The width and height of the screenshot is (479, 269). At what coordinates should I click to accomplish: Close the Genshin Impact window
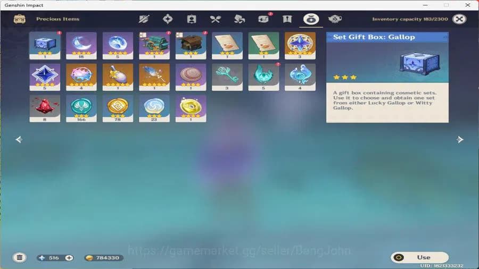[x=468, y=5]
